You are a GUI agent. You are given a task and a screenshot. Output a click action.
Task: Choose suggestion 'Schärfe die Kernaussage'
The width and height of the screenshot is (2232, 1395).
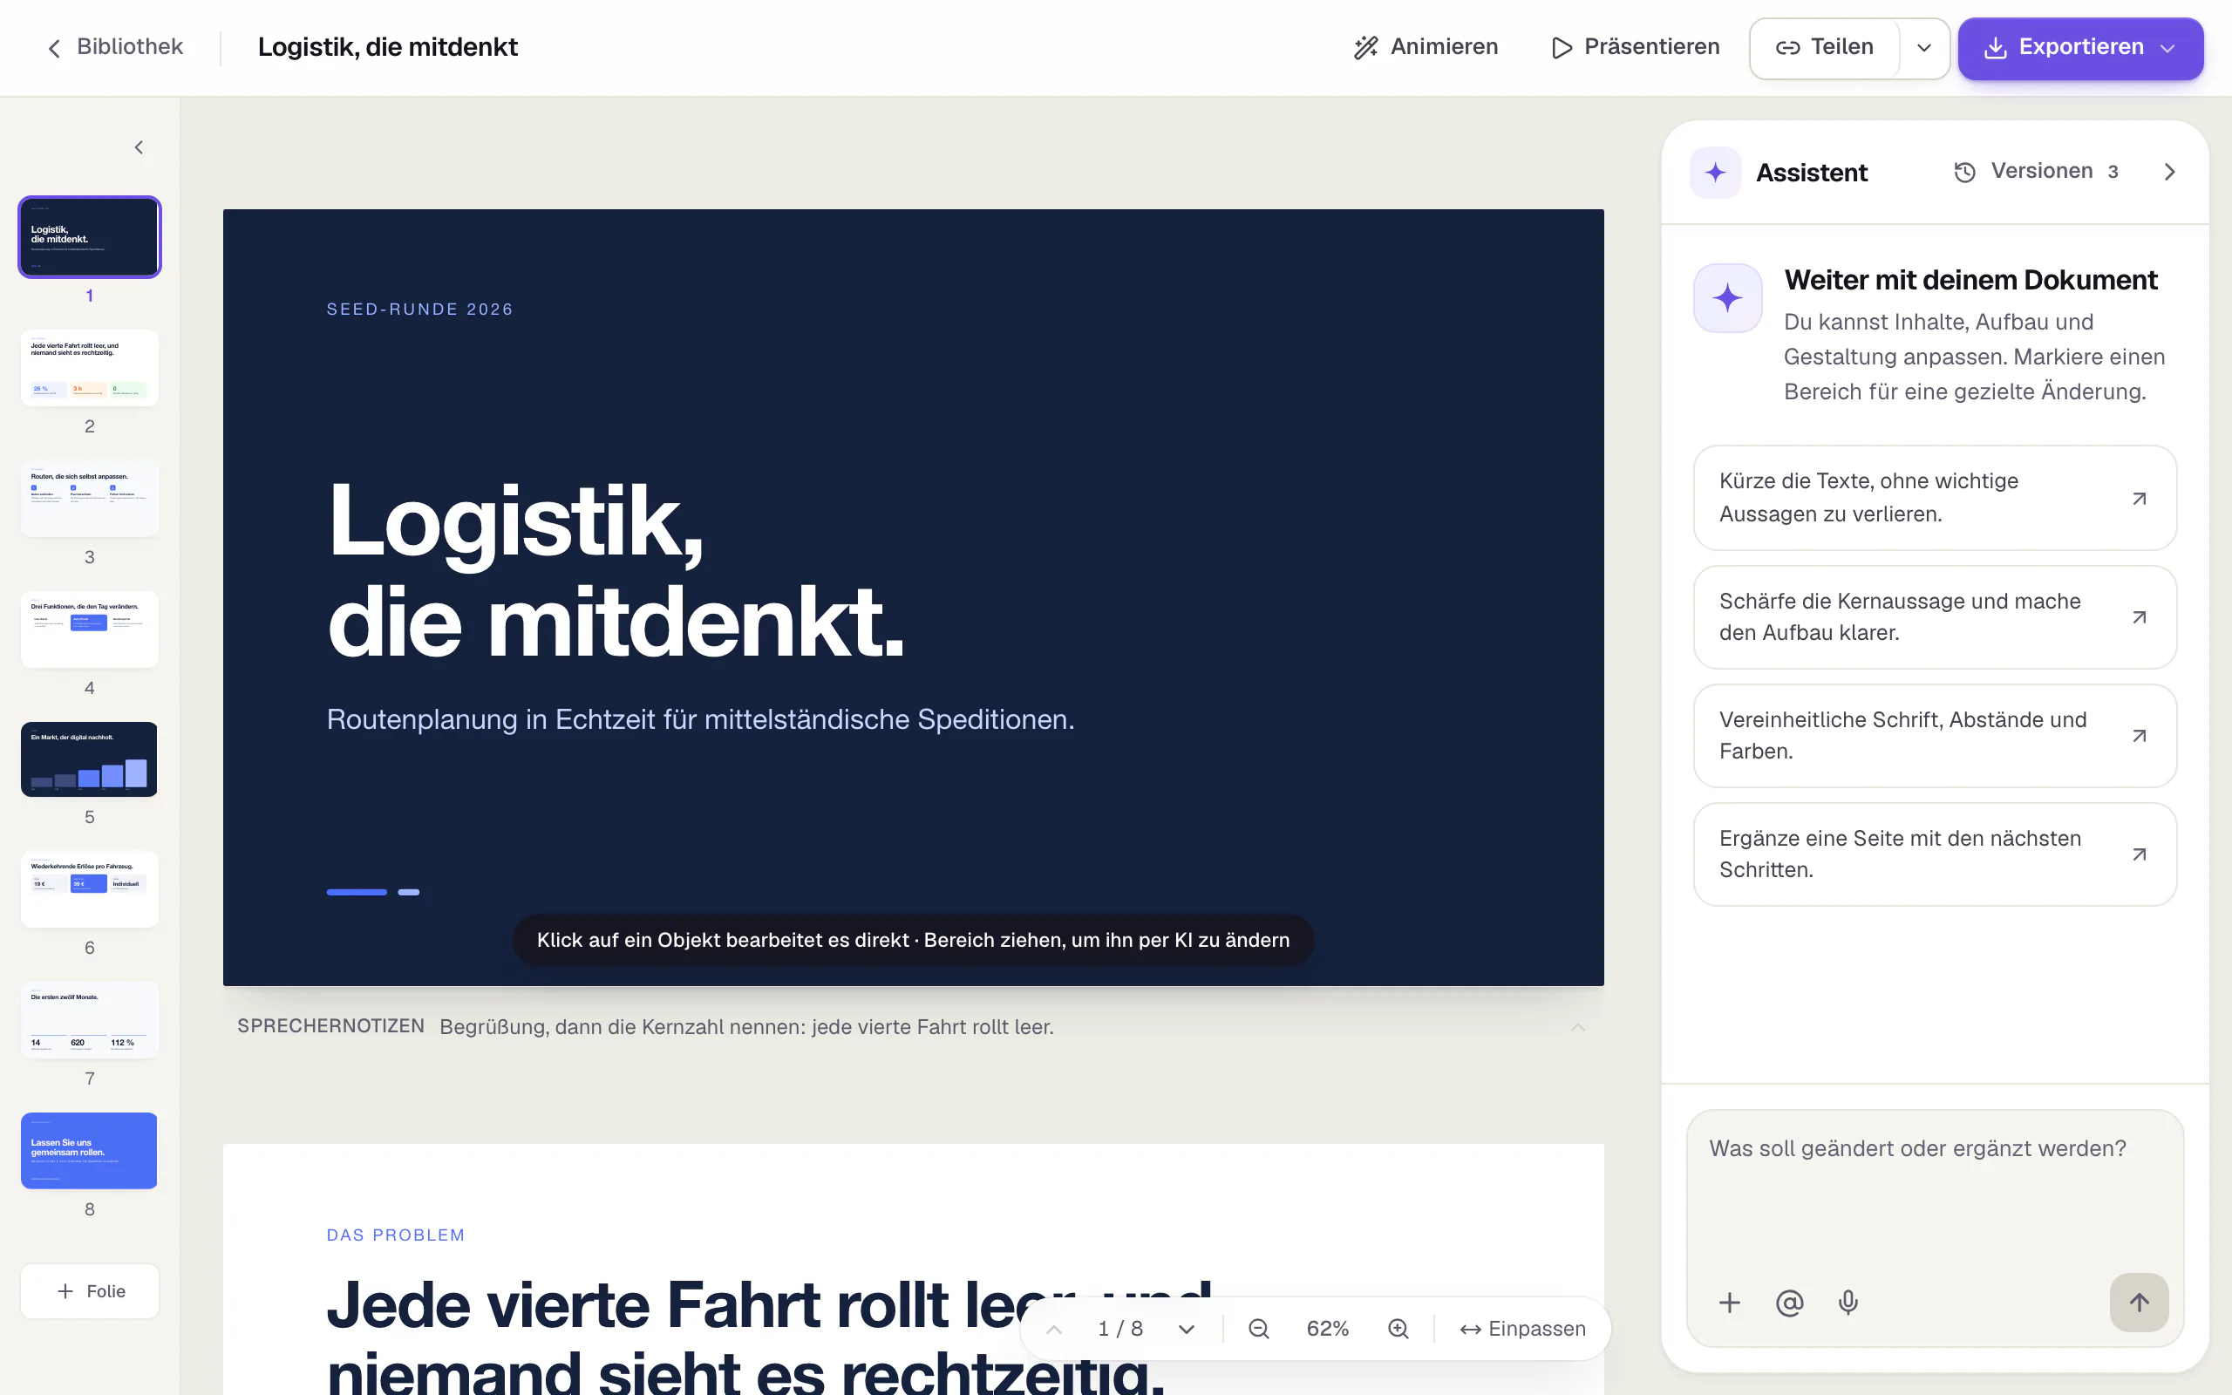(x=1935, y=616)
